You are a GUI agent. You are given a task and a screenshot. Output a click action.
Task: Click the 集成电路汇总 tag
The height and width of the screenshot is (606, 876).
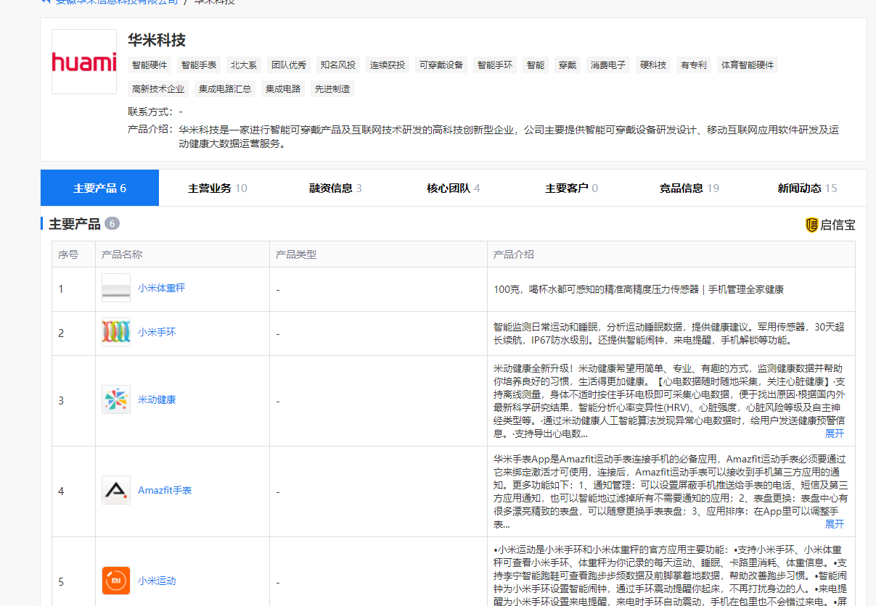point(225,89)
